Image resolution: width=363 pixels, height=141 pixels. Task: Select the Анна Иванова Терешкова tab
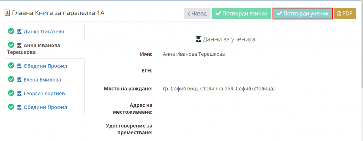(x=44, y=49)
